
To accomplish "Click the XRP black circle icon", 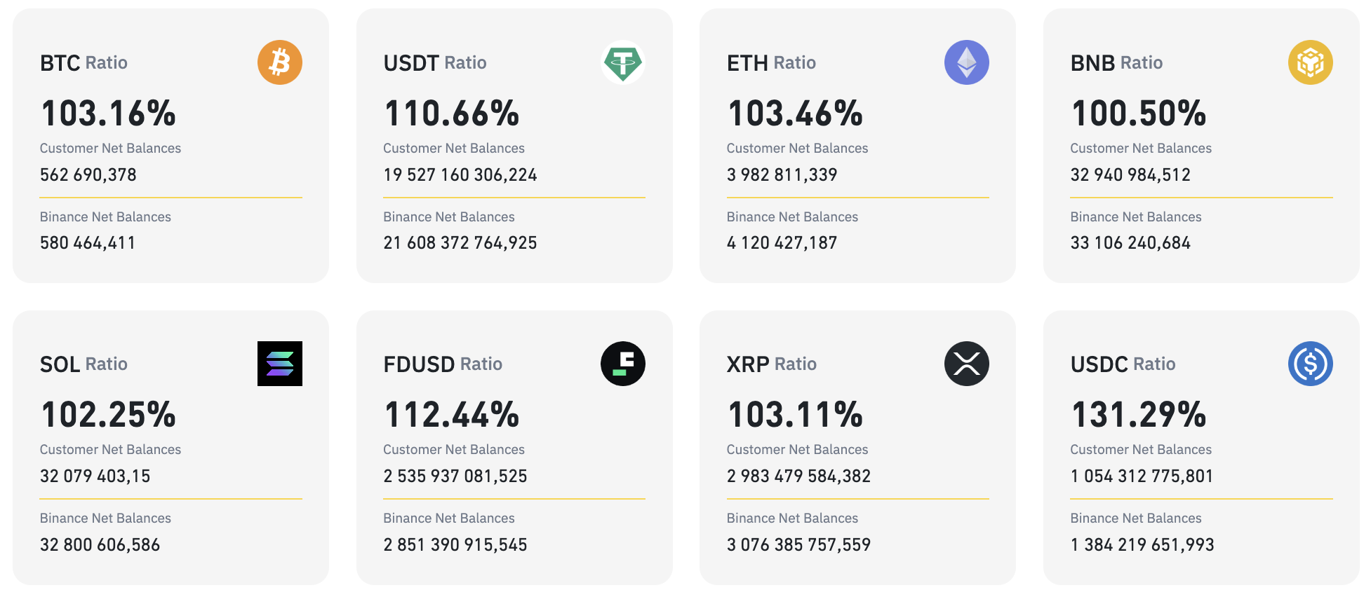I will coord(966,364).
